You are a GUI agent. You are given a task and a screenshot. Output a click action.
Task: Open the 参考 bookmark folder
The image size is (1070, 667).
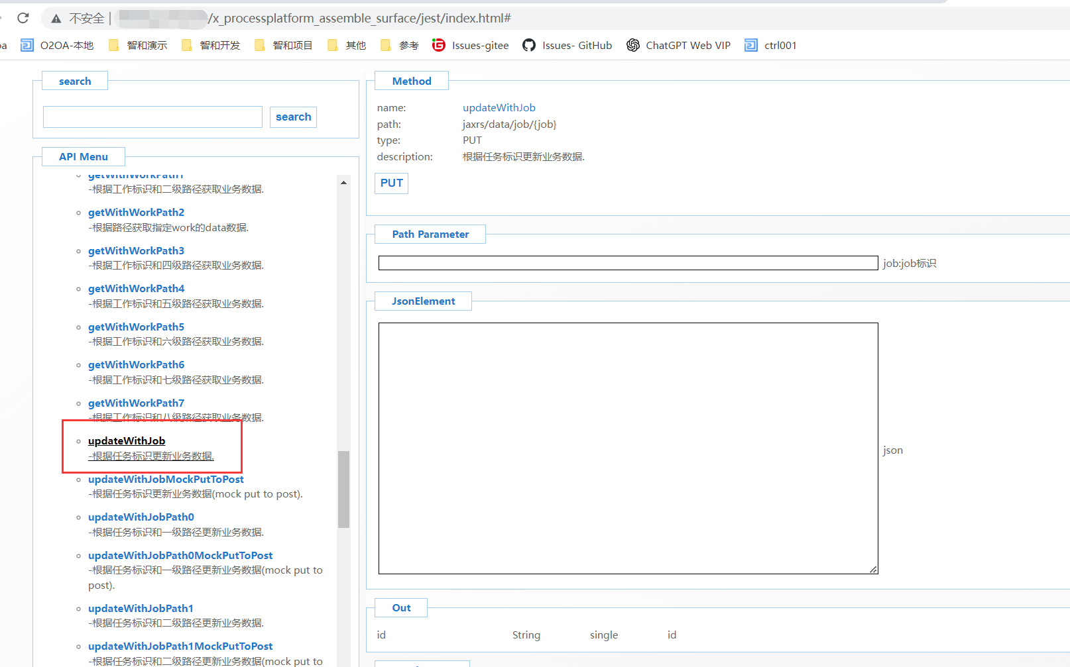point(400,45)
